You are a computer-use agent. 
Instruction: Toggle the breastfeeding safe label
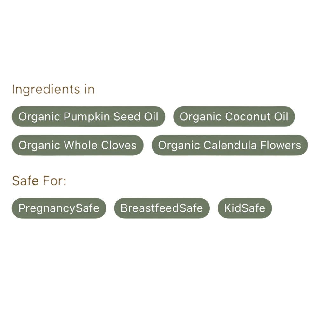162,208
